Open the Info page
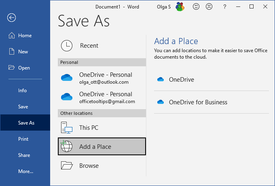The image size is (275, 186). point(25,91)
